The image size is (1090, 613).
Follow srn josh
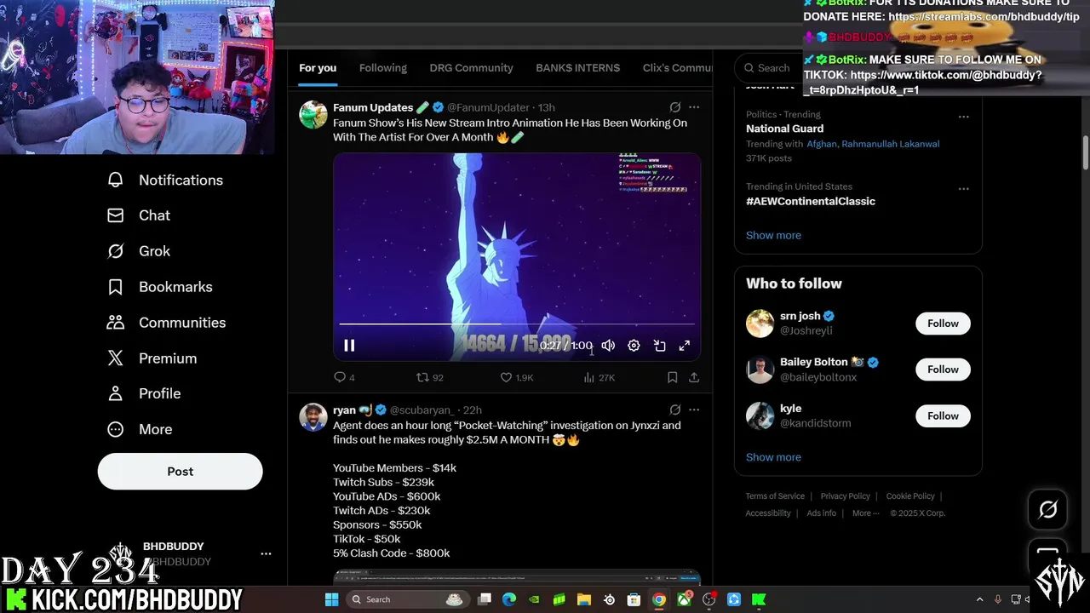pyautogui.click(x=943, y=324)
